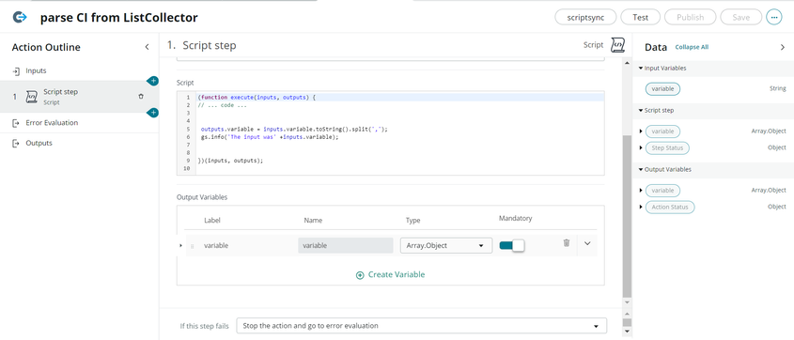Expand Script step variable pill in Data
The height and width of the screenshot is (340, 794).
point(641,131)
